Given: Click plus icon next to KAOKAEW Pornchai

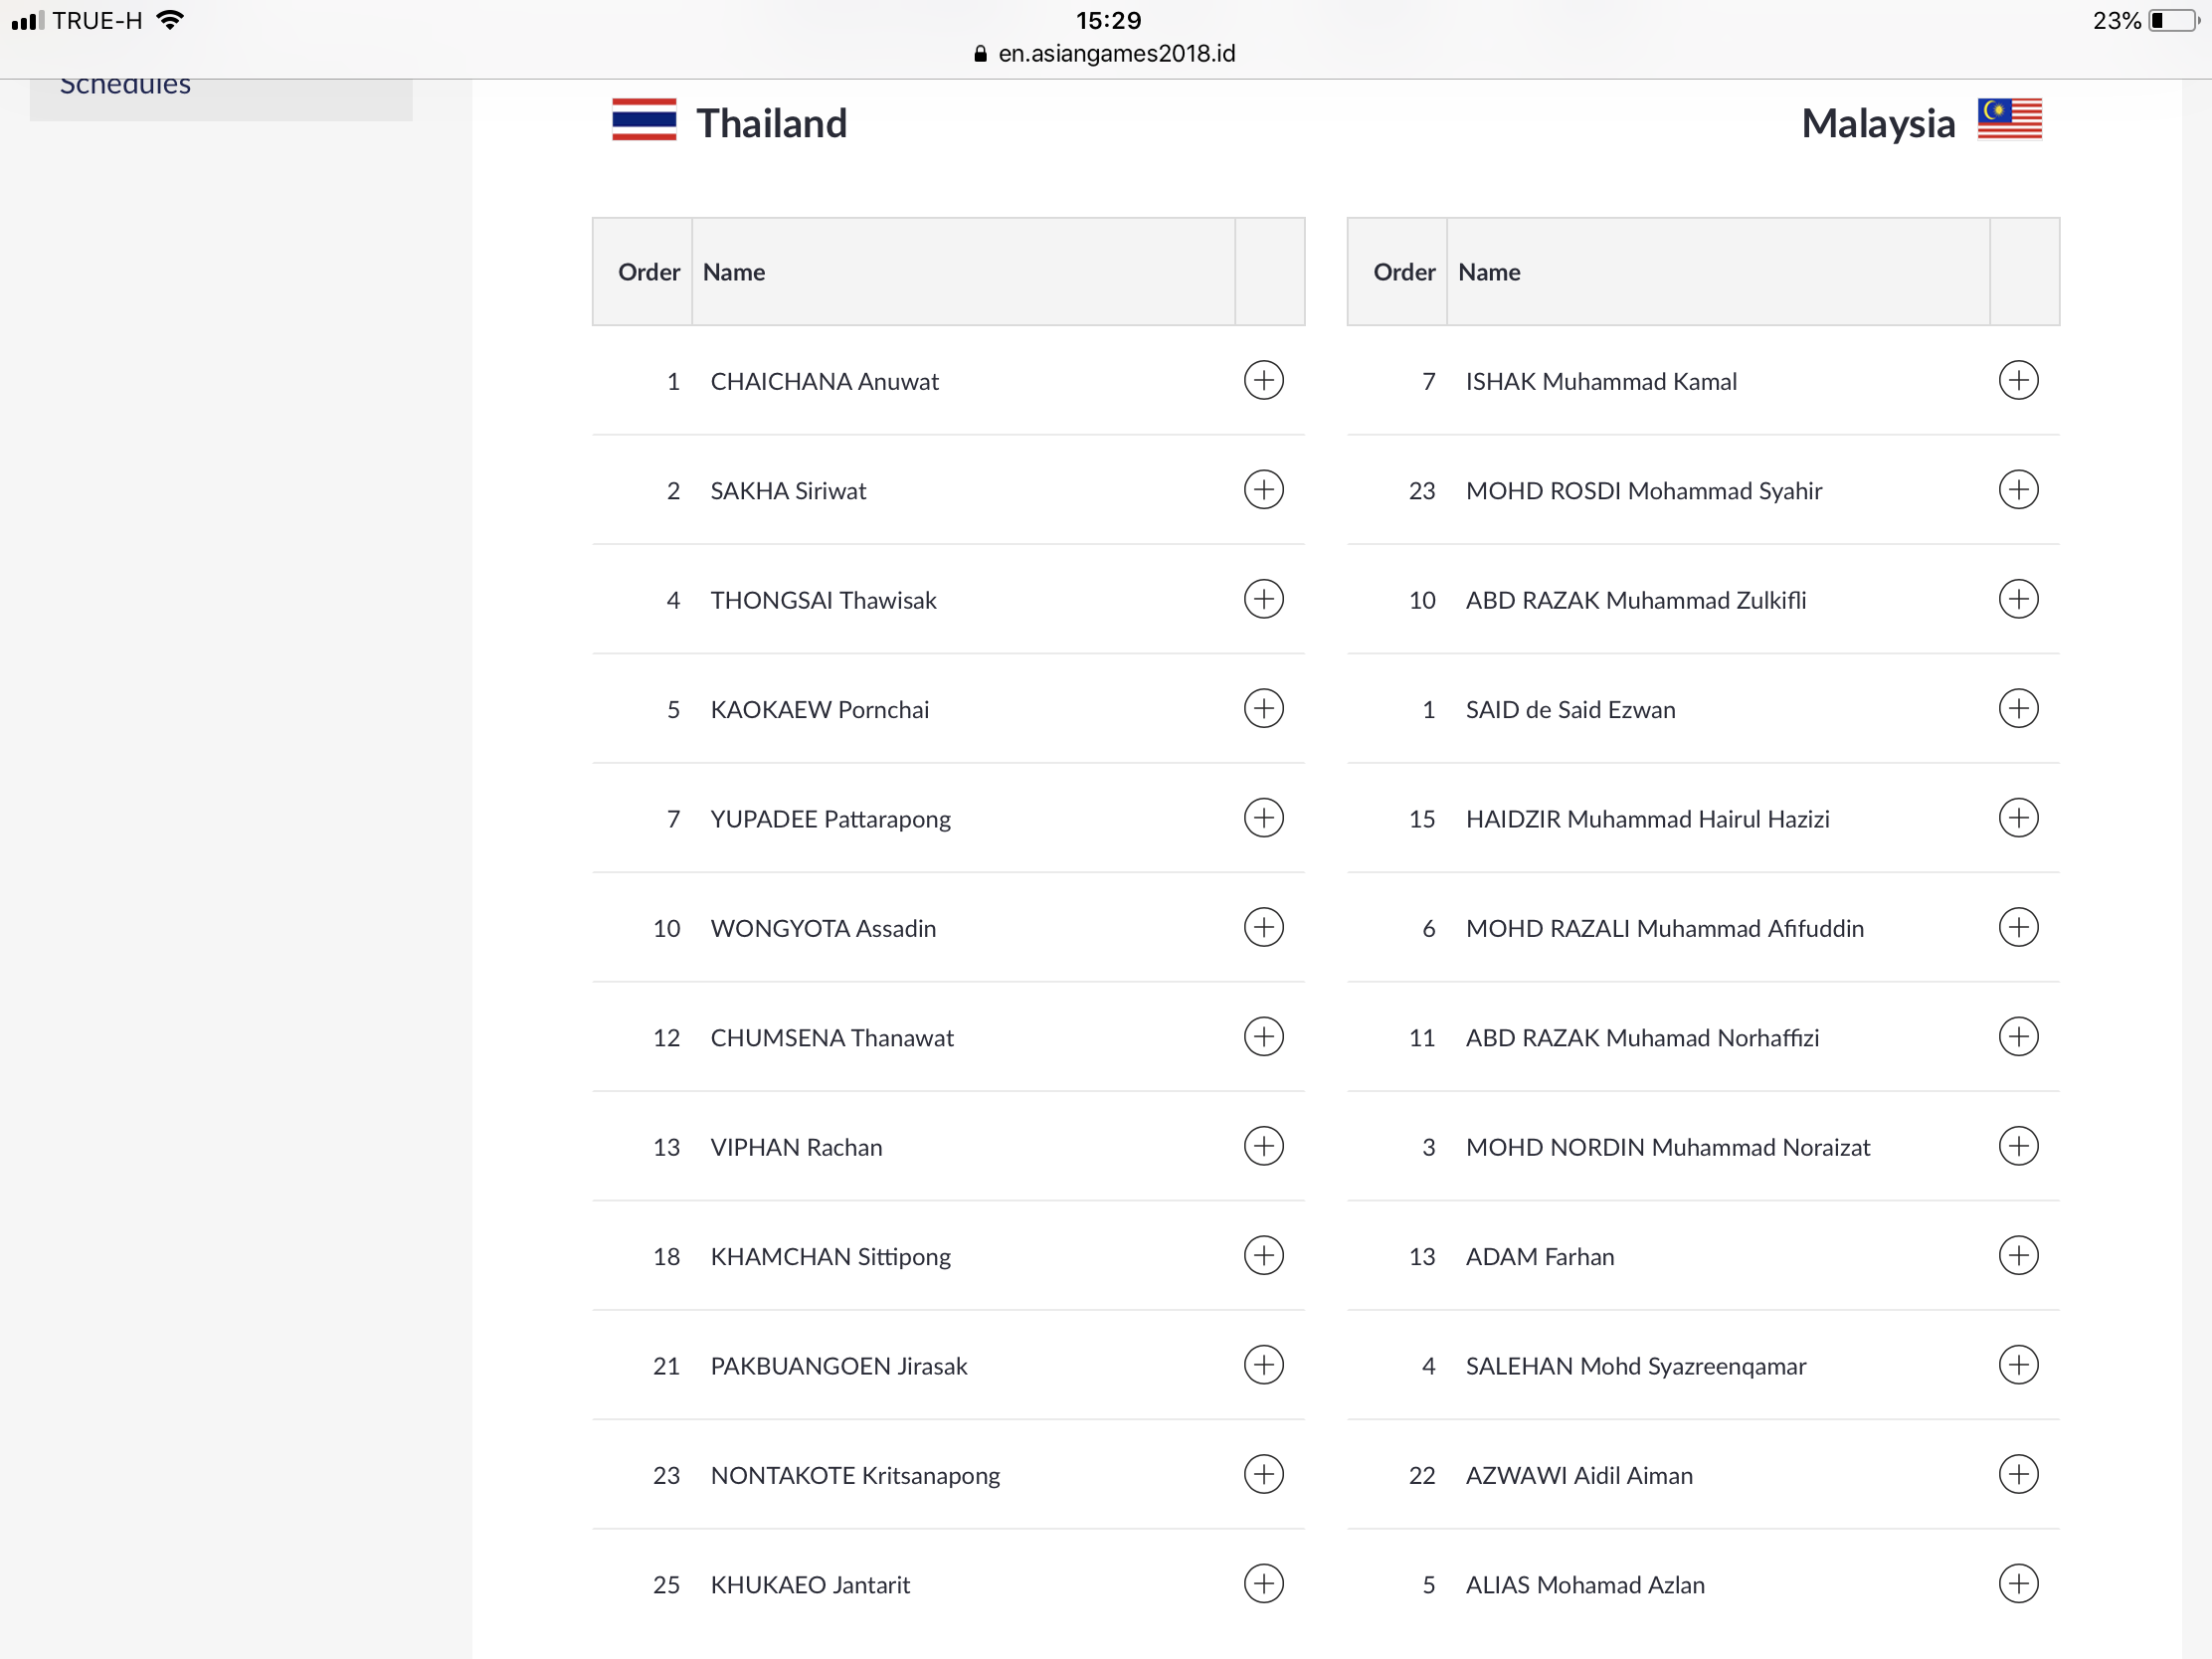Looking at the screenshot, I should click(1263, 708).
